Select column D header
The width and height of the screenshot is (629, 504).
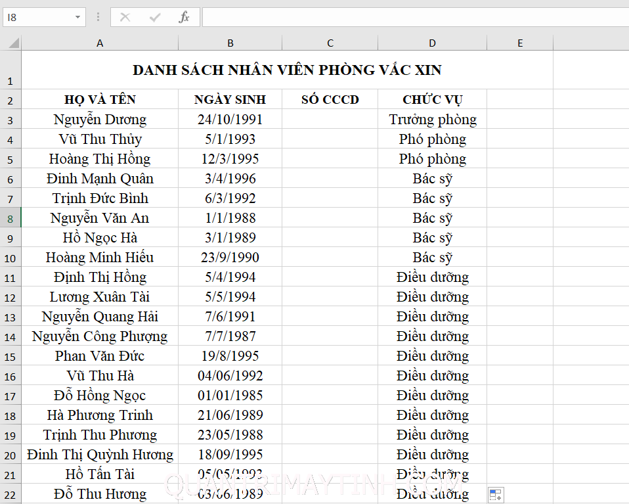click(x=433, y=43)
